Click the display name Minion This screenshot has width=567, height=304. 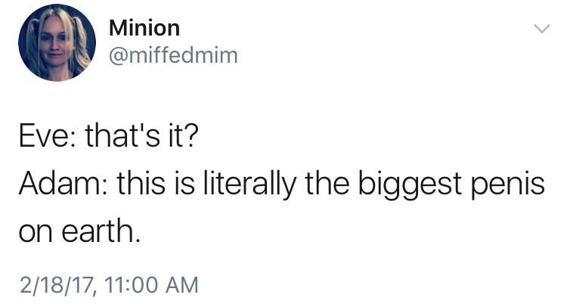coord(144,28)
